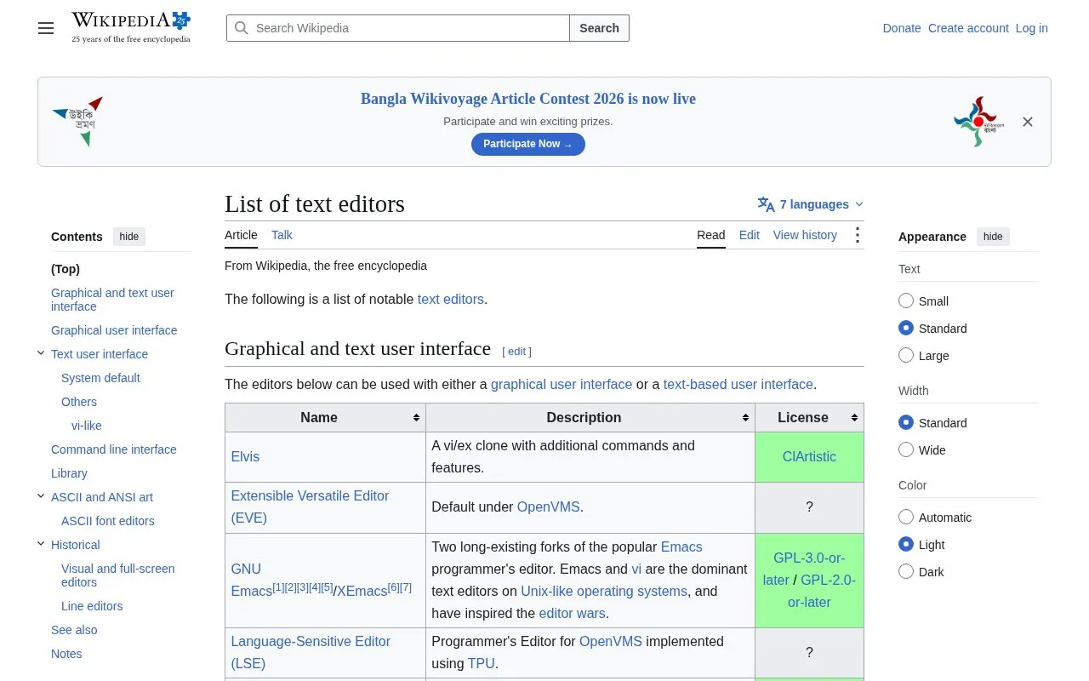Collapse Historical contents section
The image size is (1089, 681).
tap(41, 544)
